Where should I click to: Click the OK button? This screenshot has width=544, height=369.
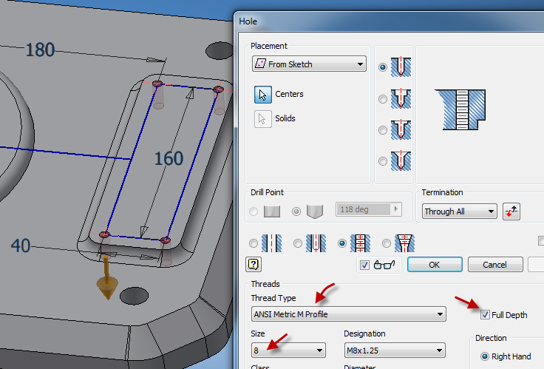pos(435,265)
